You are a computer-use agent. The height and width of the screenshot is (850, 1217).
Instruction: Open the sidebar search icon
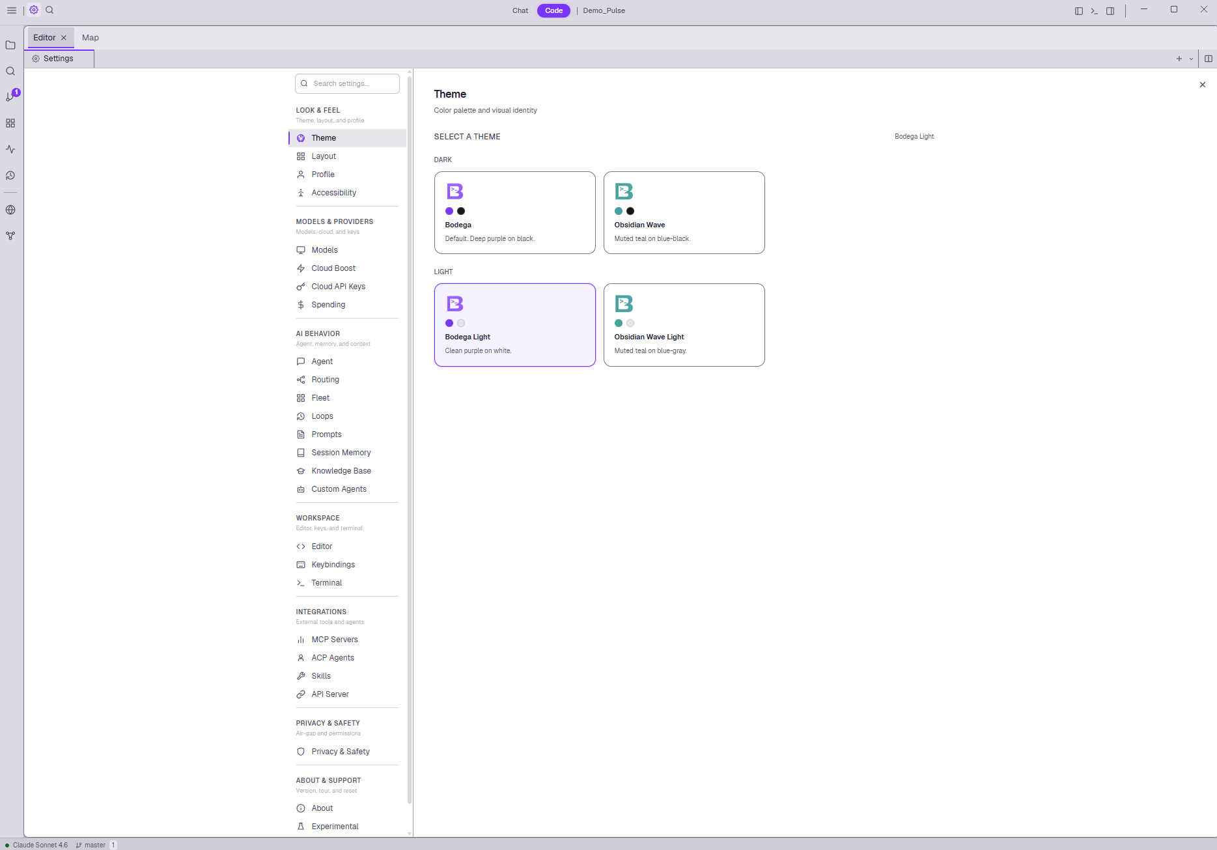point(10,71)
